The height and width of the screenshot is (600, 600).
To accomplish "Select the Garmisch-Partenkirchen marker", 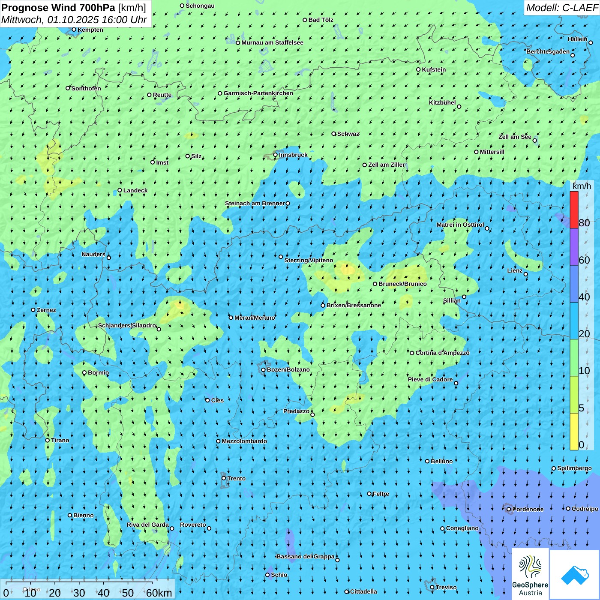I will click(x=220, y=93).
